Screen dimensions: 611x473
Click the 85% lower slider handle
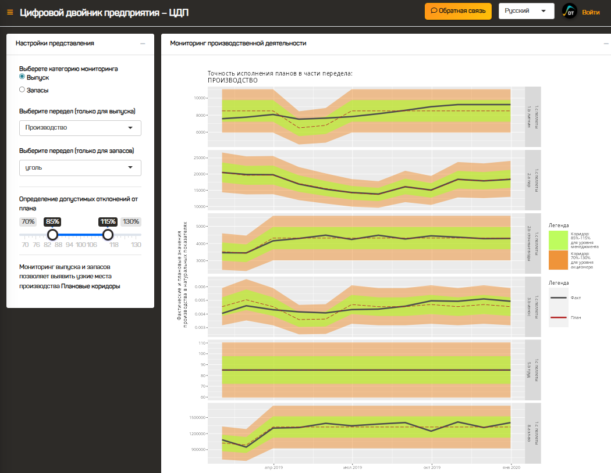click(52, 234)
